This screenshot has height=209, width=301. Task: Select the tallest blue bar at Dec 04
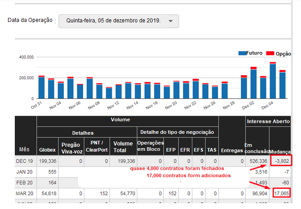coord(273,81)
